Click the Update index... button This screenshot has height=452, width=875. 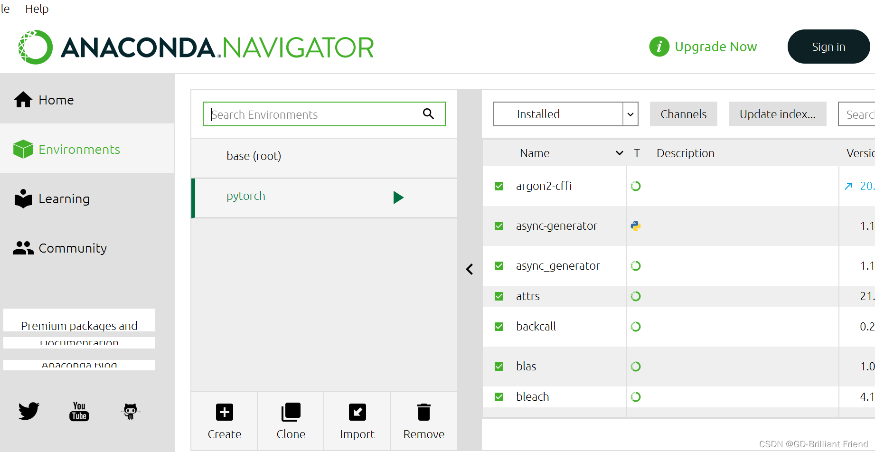click(777, 114)
